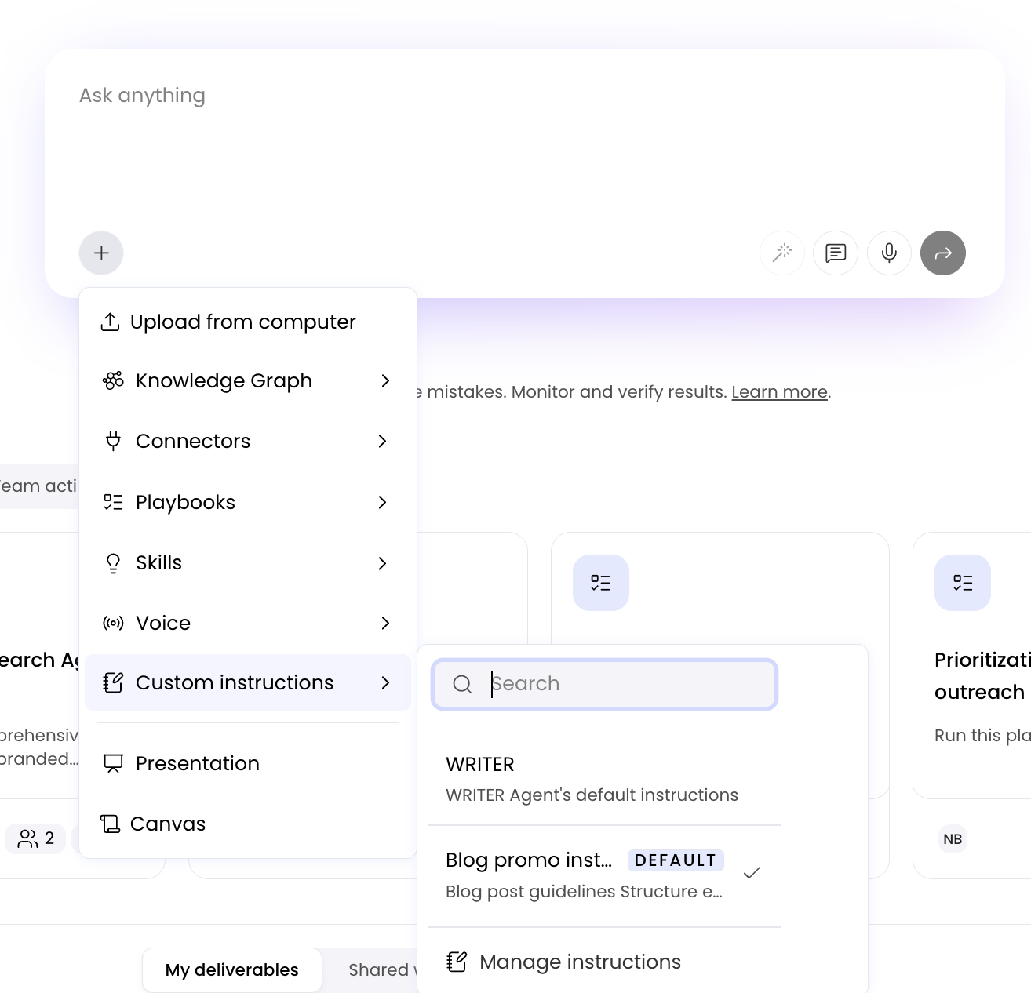1031x993 pixels.
Task: Switch to the My deliverables tab
Action: click(x=232, y=969)
